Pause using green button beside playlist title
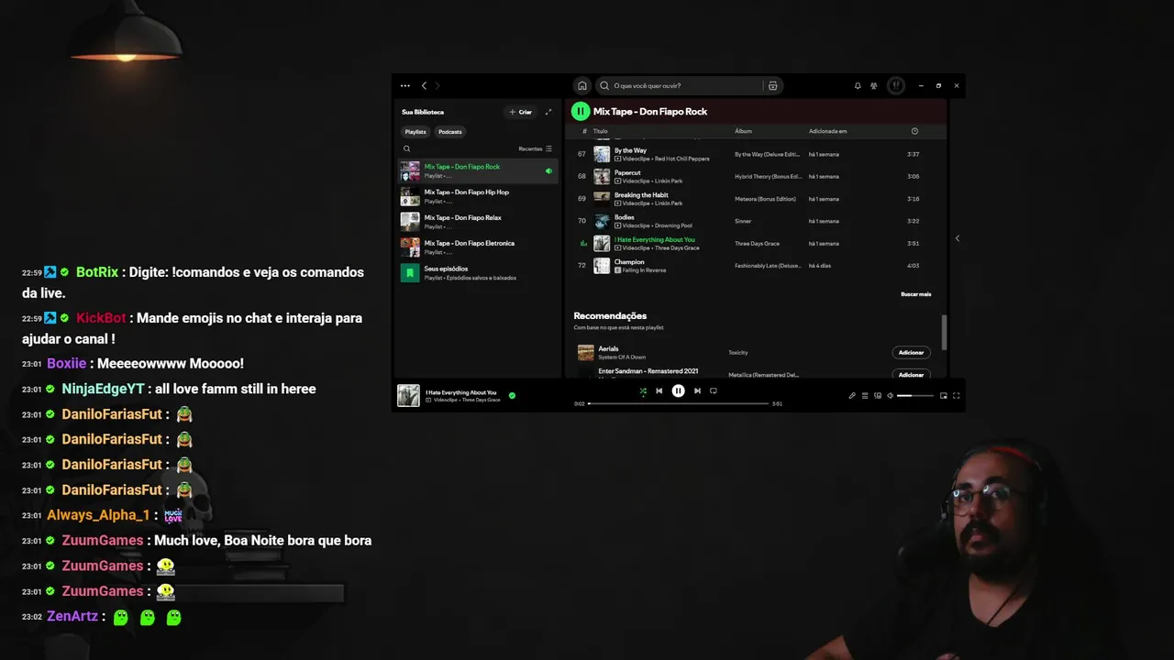 [580, 112]
